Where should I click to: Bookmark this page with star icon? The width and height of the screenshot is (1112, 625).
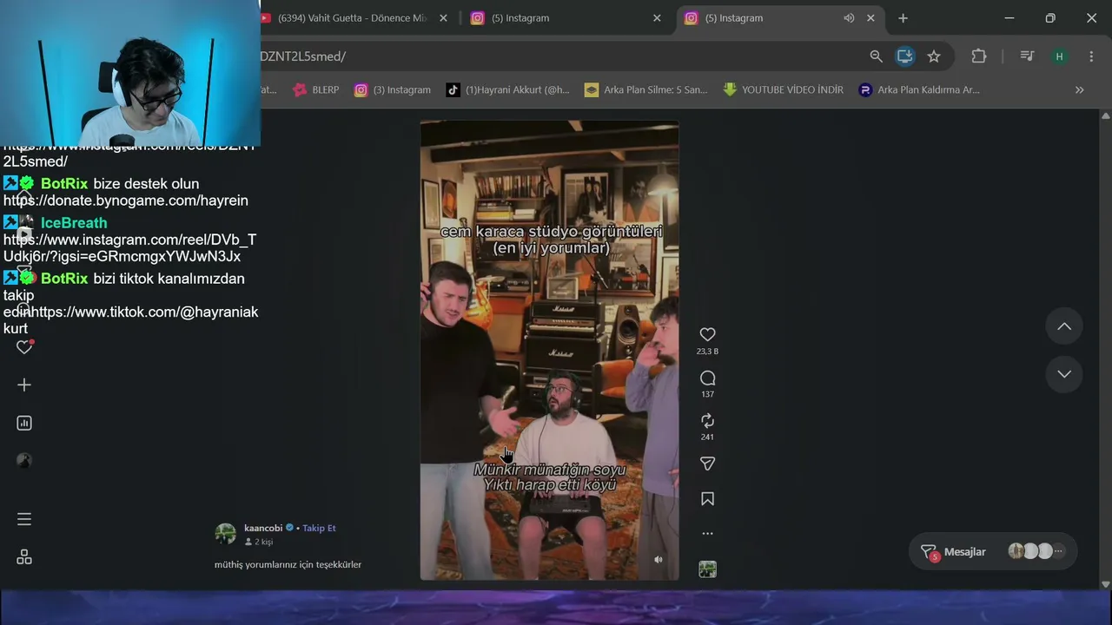tap(934, 56)
